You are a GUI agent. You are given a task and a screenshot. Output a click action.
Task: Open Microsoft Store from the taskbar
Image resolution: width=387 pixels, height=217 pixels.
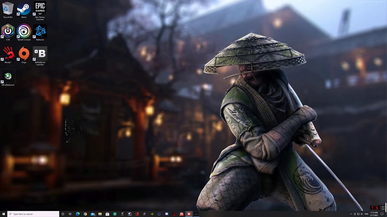(x=107, y=214)
